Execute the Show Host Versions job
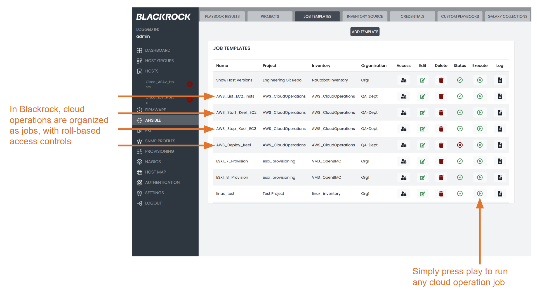 click(480, 80)
